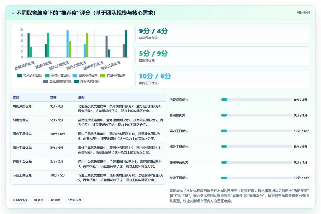Click table cell 易用性优先

click(21, 120)
